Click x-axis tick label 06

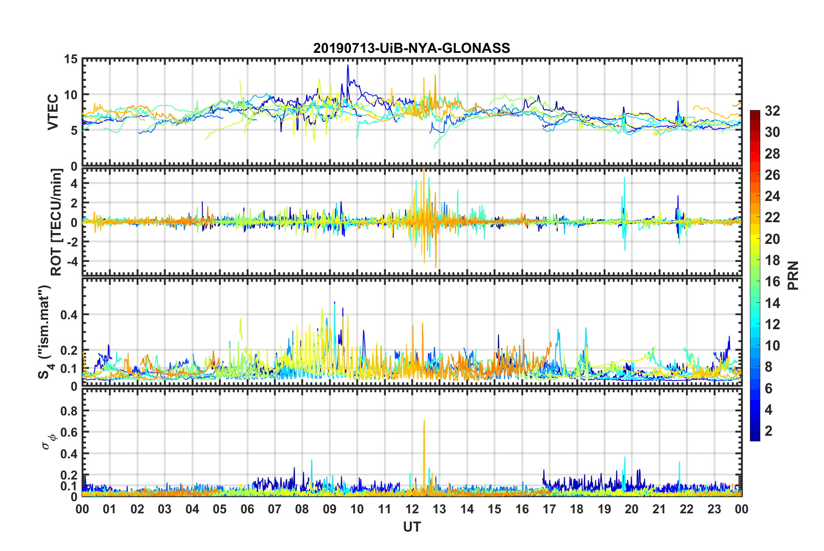[x=247, y=509]
